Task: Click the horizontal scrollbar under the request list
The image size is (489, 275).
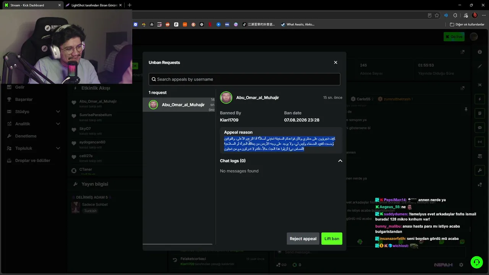Action: [x=177, y=244]
